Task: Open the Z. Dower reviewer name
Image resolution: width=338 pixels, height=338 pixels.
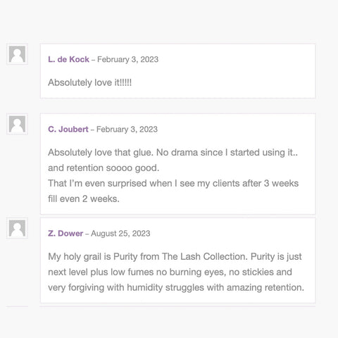Action: pos(65,234)
